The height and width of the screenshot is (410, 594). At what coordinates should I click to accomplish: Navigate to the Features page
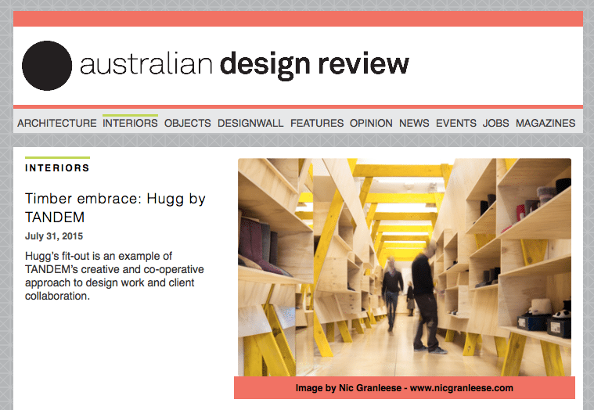317,123
